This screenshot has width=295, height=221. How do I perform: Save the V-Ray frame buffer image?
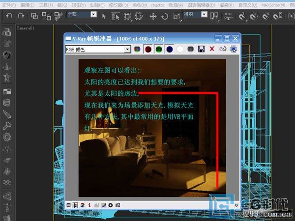[x=201, y=49]
